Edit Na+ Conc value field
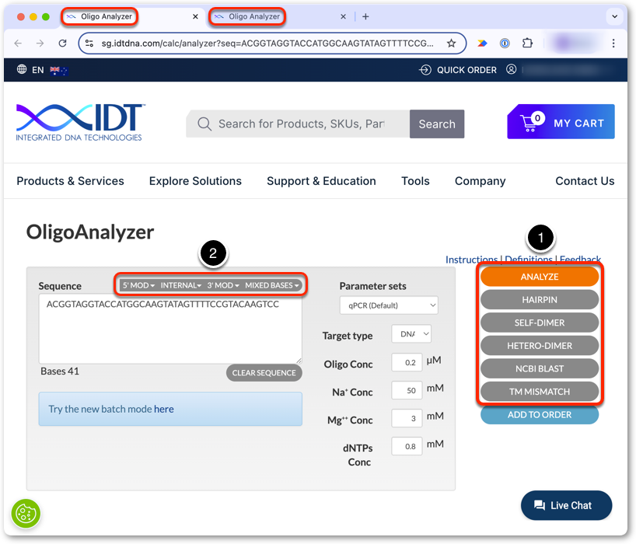The image size is (636, 544). click(407, 390)
